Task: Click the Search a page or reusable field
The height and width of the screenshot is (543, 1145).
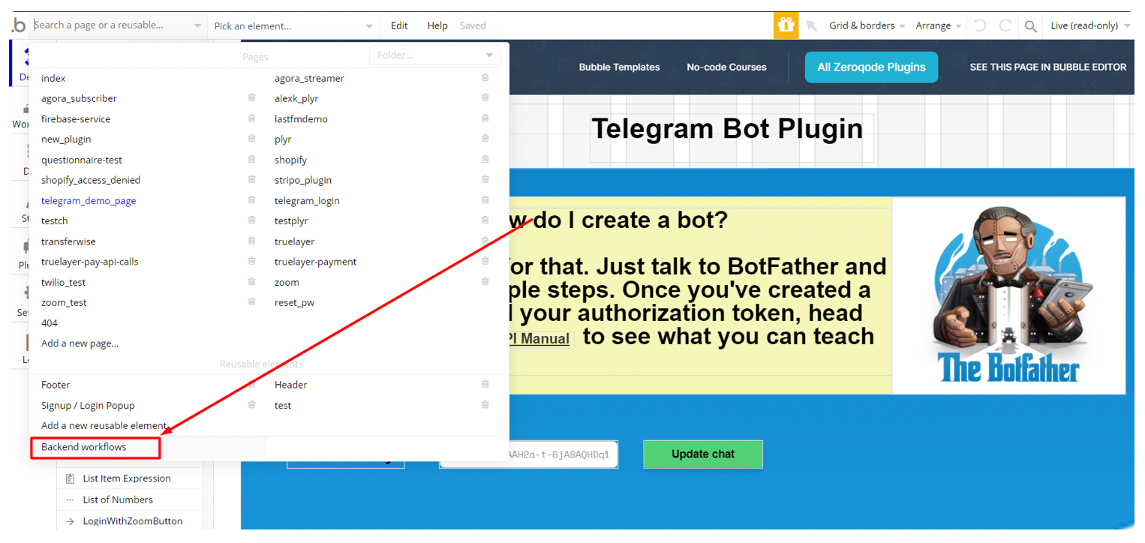Action: 118,25
